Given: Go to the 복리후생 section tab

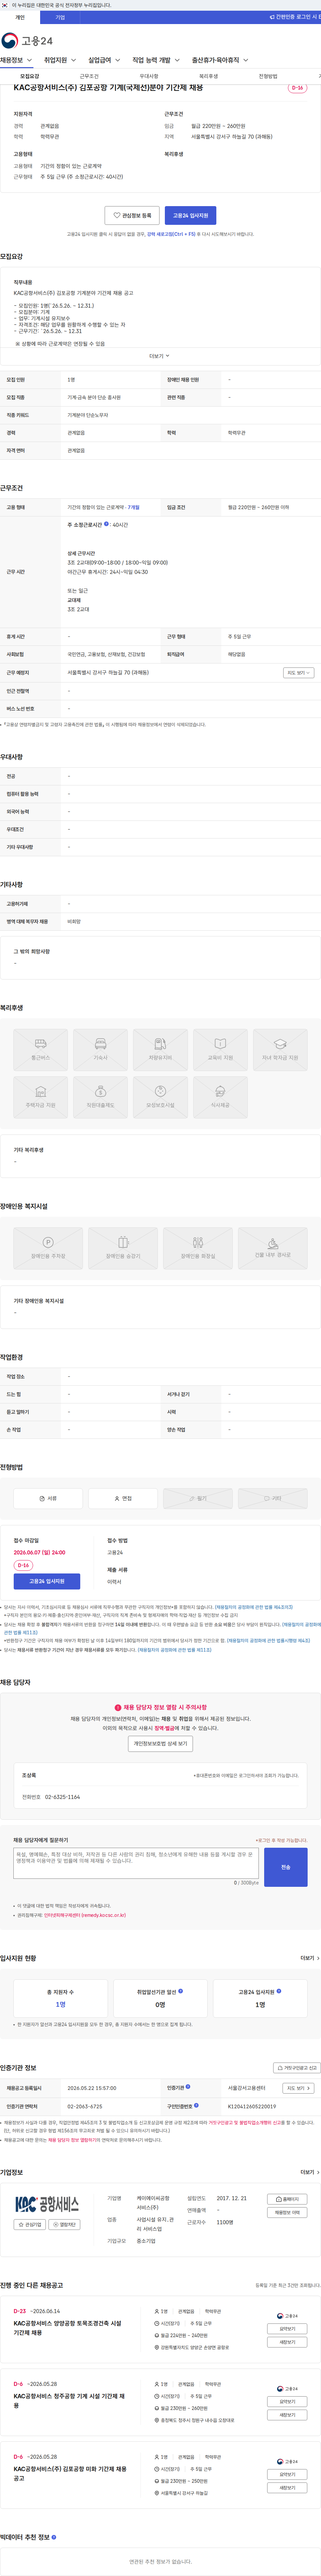Looking at the screenshot, I should pos(208,76).
